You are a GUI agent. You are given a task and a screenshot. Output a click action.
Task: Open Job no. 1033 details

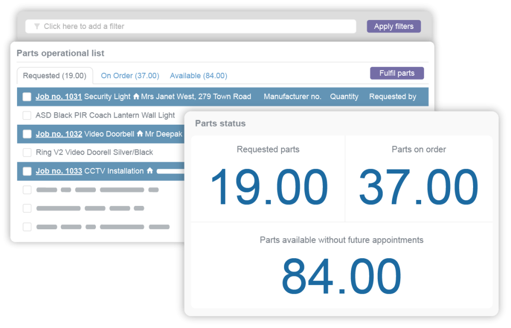point(58,171)
